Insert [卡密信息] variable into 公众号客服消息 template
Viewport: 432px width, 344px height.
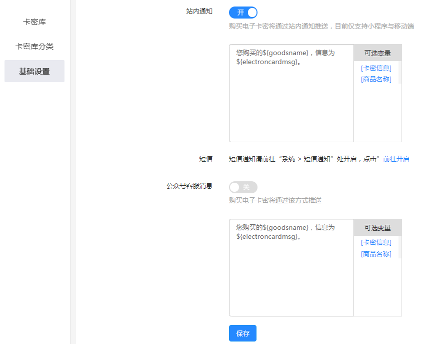(376, 242)
